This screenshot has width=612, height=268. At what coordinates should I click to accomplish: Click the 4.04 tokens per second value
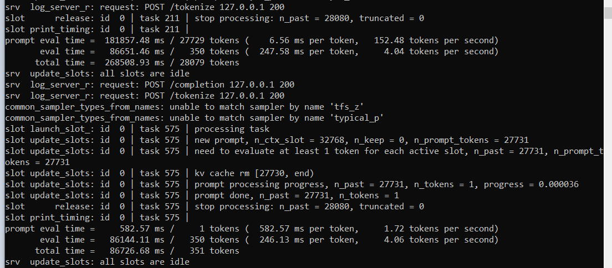[x=441, y=51]
